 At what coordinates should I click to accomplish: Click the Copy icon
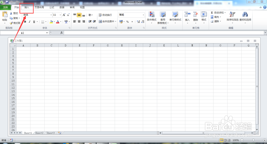pos(11,18)
